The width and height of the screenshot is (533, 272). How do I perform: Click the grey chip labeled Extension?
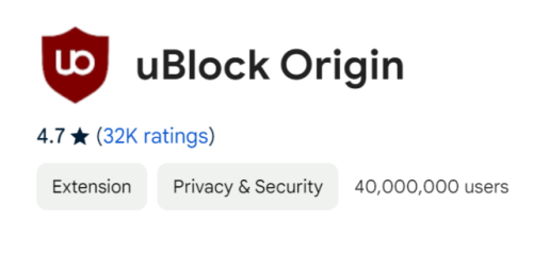[92, 187]
